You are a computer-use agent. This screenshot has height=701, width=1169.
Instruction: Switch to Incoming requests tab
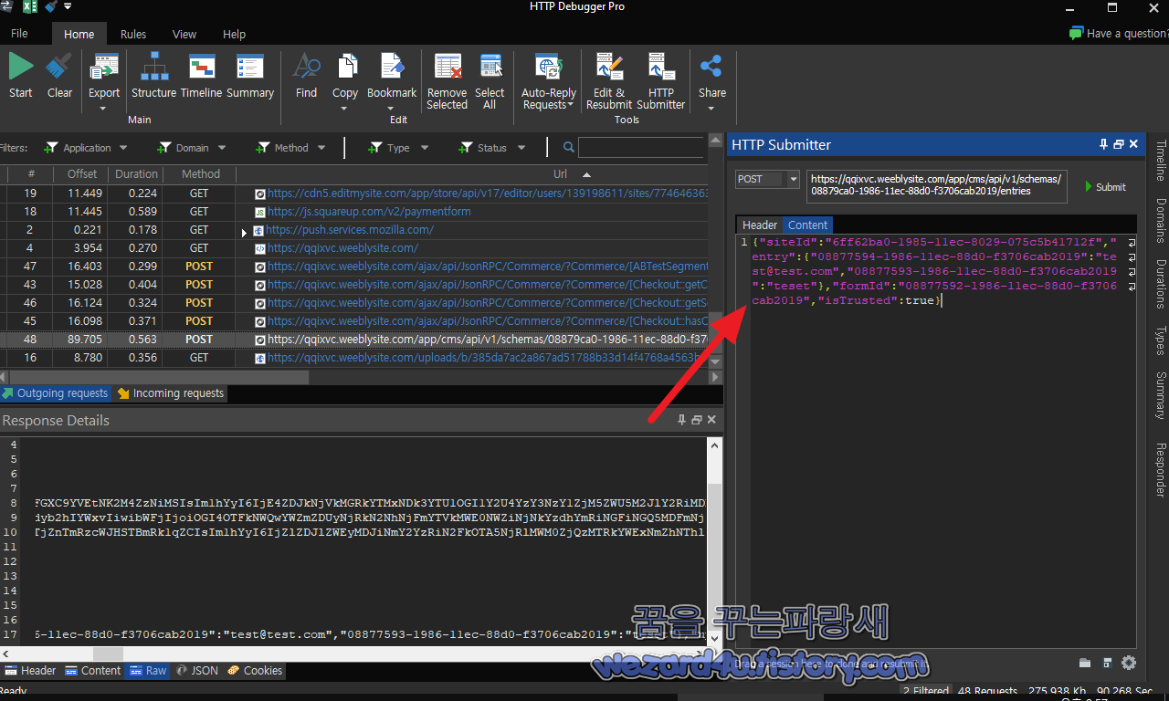coord(170,393)
